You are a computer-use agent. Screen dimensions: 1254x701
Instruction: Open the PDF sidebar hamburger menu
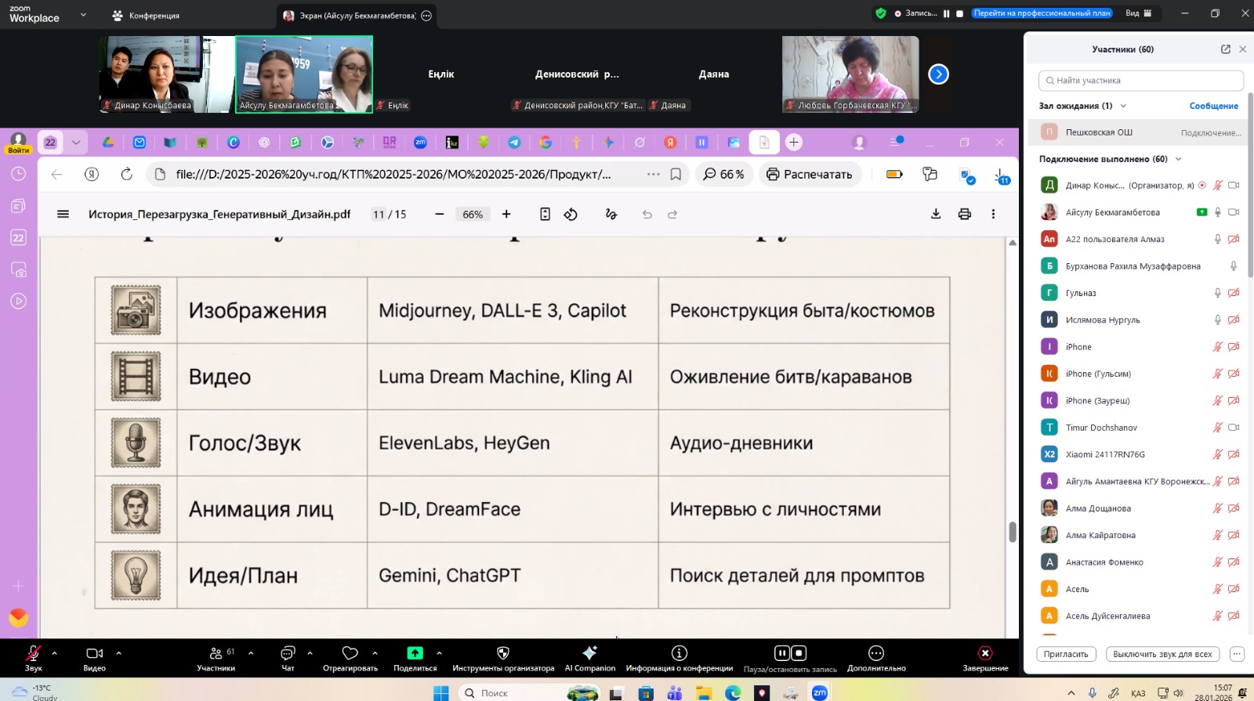pyautogui.click(x=63, y=214)
